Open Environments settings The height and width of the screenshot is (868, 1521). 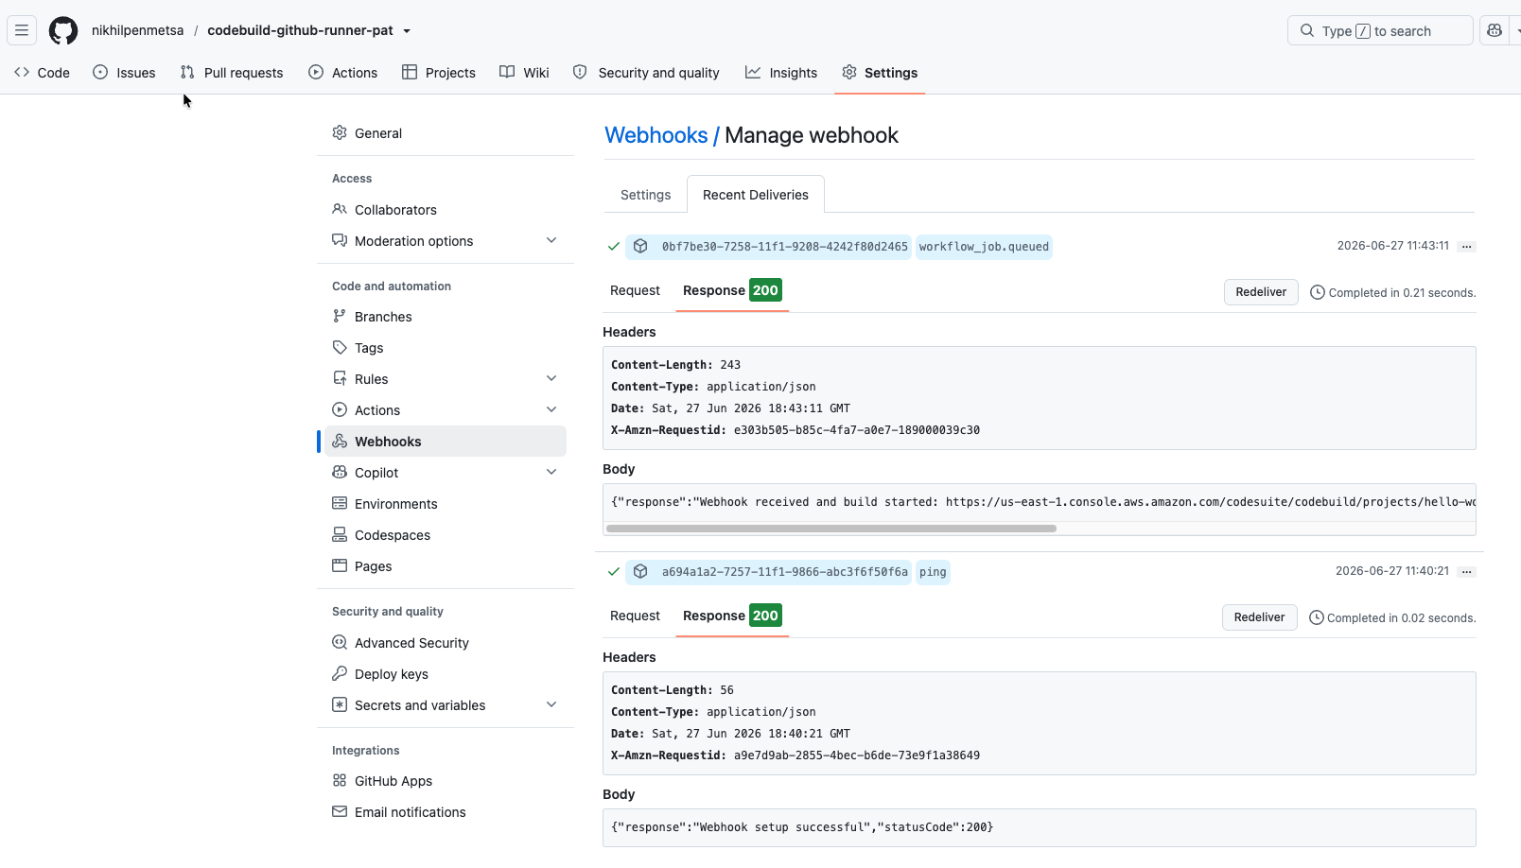click(x=446, y=504)
